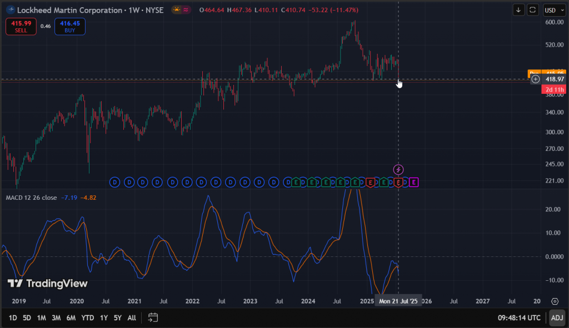Select the 1Y time range
The width and height of the screenshot is (569, 328).
click(104, 318)
